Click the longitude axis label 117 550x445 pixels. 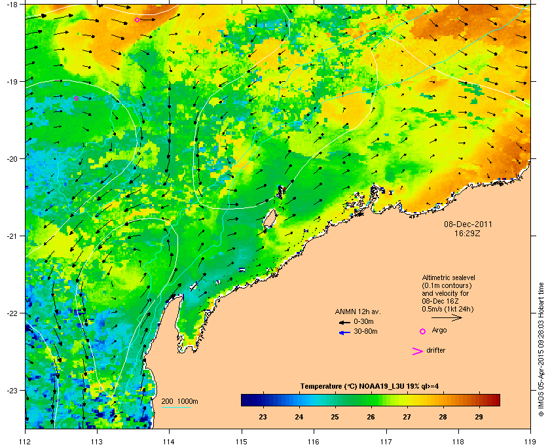[x=386, y=442]
